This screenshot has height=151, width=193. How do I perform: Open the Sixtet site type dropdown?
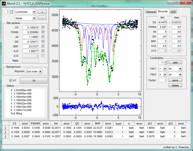[x=25, y=18]
